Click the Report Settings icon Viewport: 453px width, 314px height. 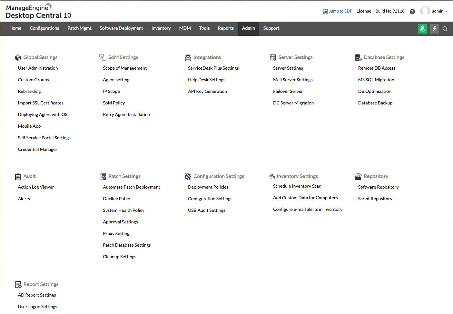click(18, 284)
